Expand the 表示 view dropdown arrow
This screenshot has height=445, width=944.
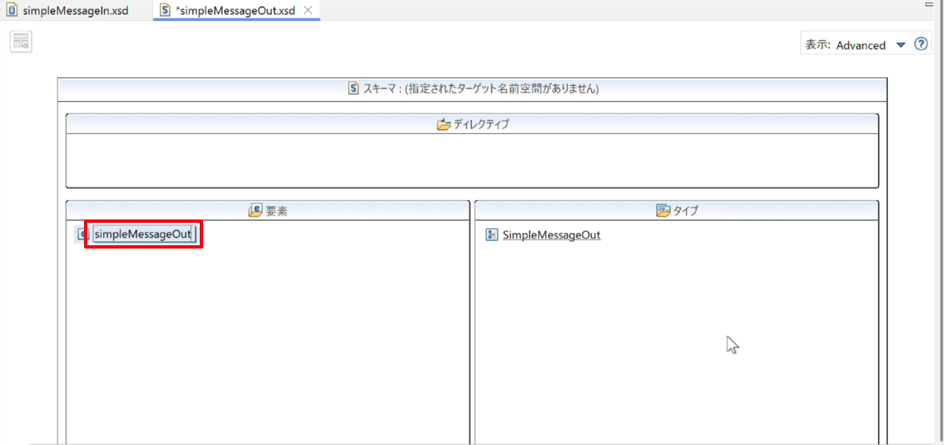[901, 45]
